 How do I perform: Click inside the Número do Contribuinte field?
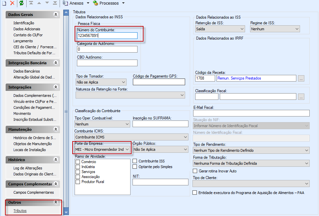[x=107, y=36]
